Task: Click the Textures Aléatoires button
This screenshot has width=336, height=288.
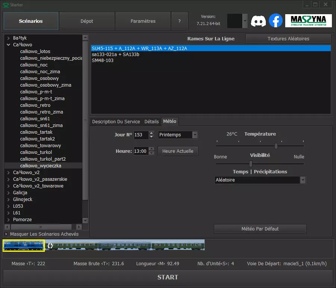Action: pyautogui.click(x=288, y=39)
